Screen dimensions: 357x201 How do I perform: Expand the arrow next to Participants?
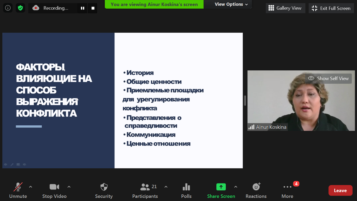coord(166,187)
